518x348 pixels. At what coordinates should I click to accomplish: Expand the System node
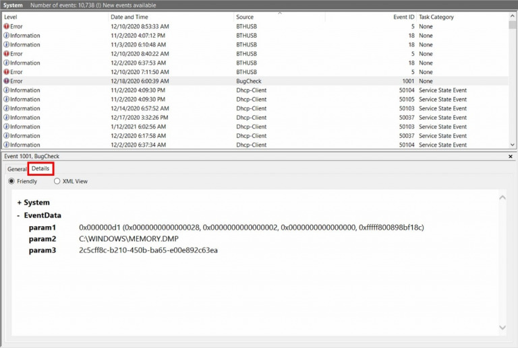point(19,203)
